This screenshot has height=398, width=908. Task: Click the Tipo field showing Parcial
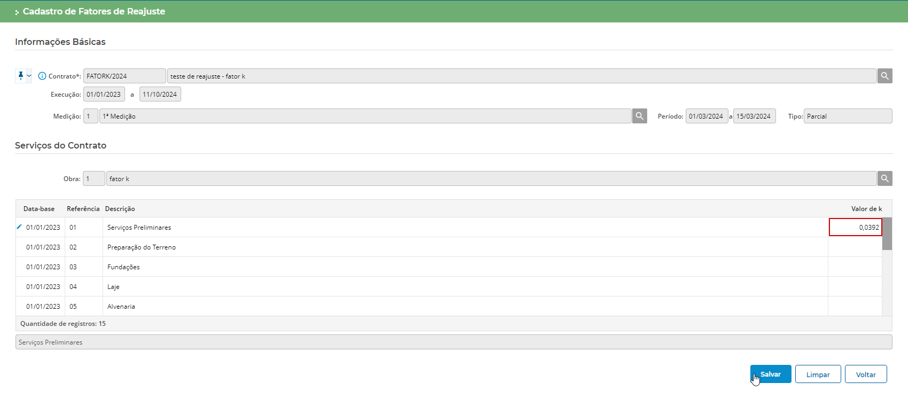click(x=848, y=116)
